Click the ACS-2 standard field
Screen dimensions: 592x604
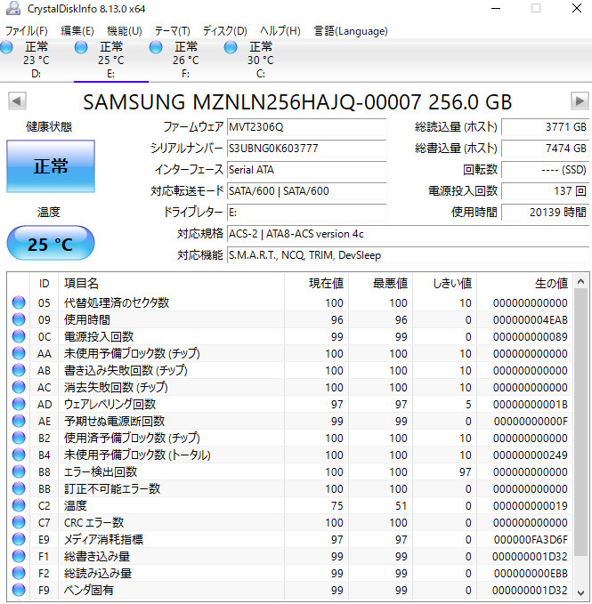click(x=408, y=234)
